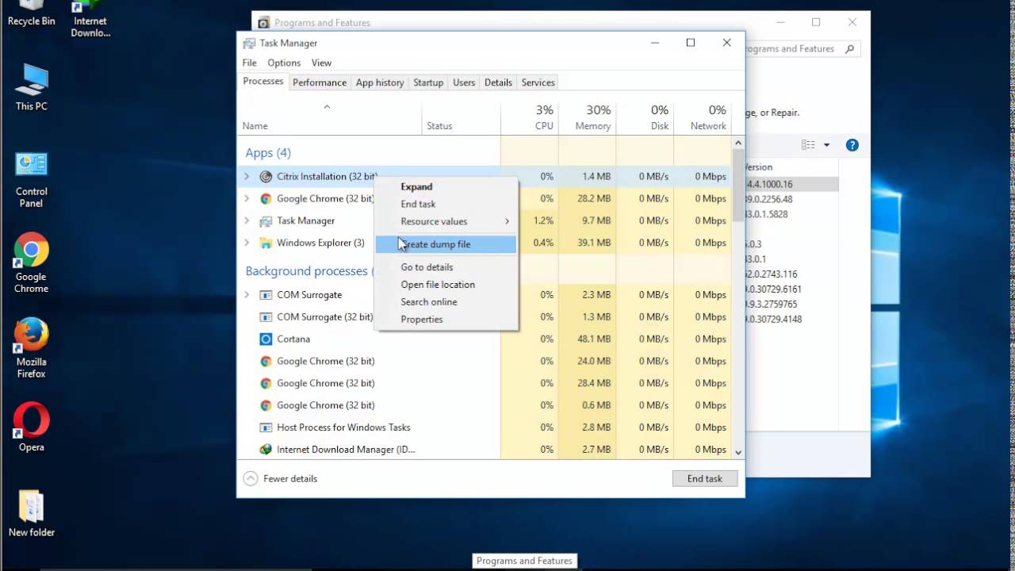Open view options dropdown in Programs and Features
Screen dimensions: 1015x571
[826, 145]
